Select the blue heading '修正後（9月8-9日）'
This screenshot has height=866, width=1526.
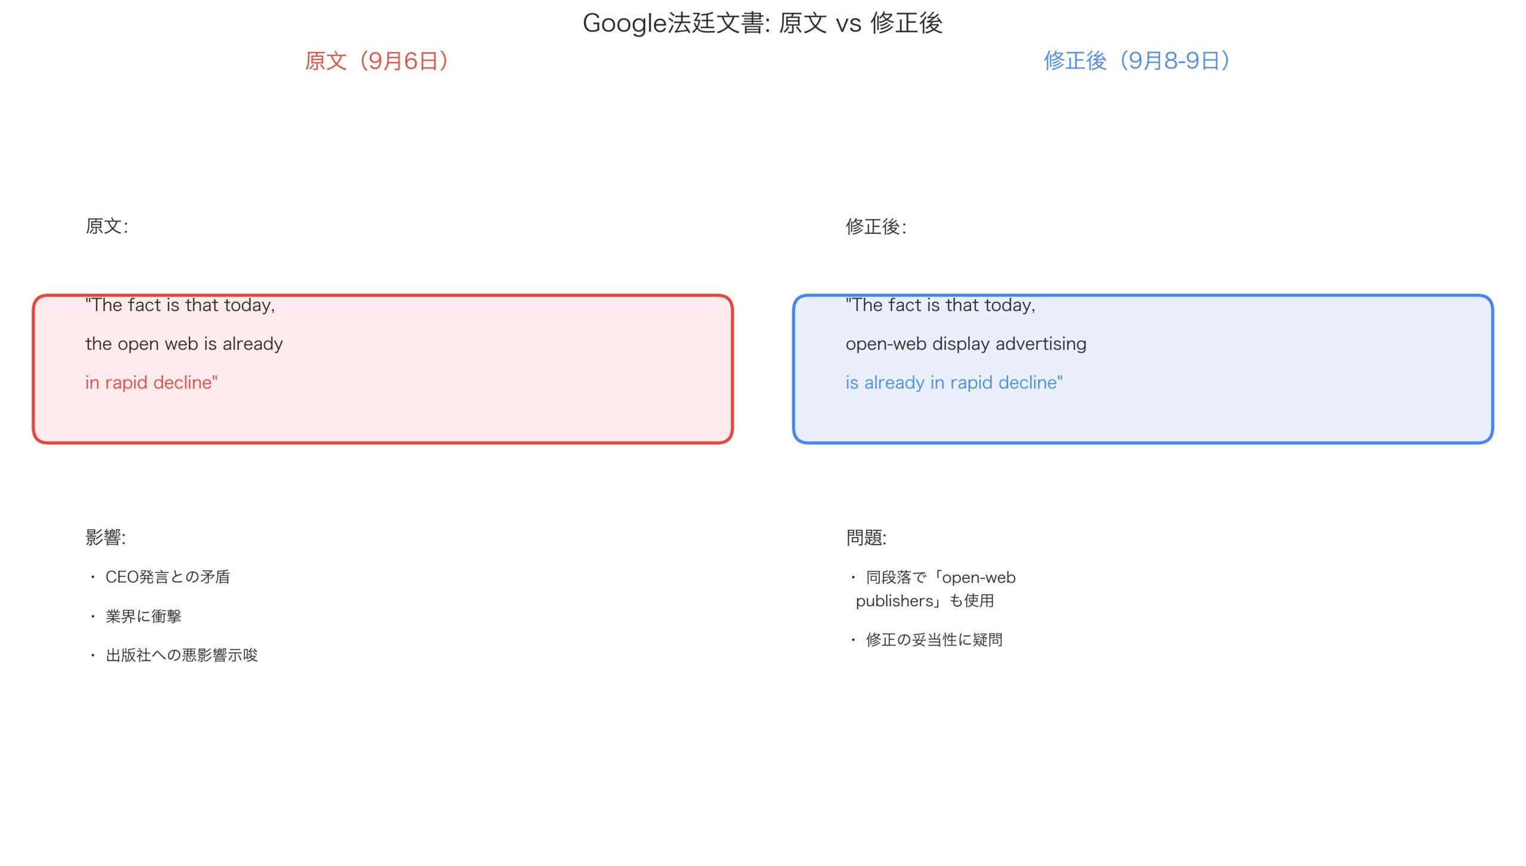coord(1136,61)
